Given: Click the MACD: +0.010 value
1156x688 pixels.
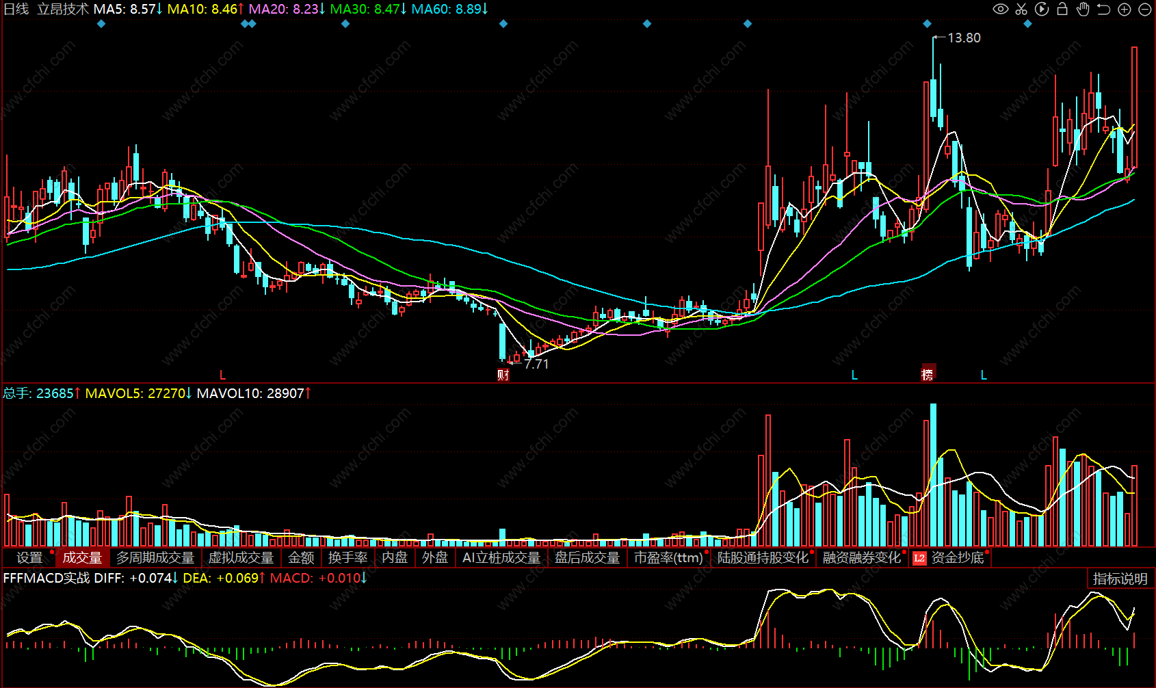Looking at the screenshot, I should pos(318,578).
